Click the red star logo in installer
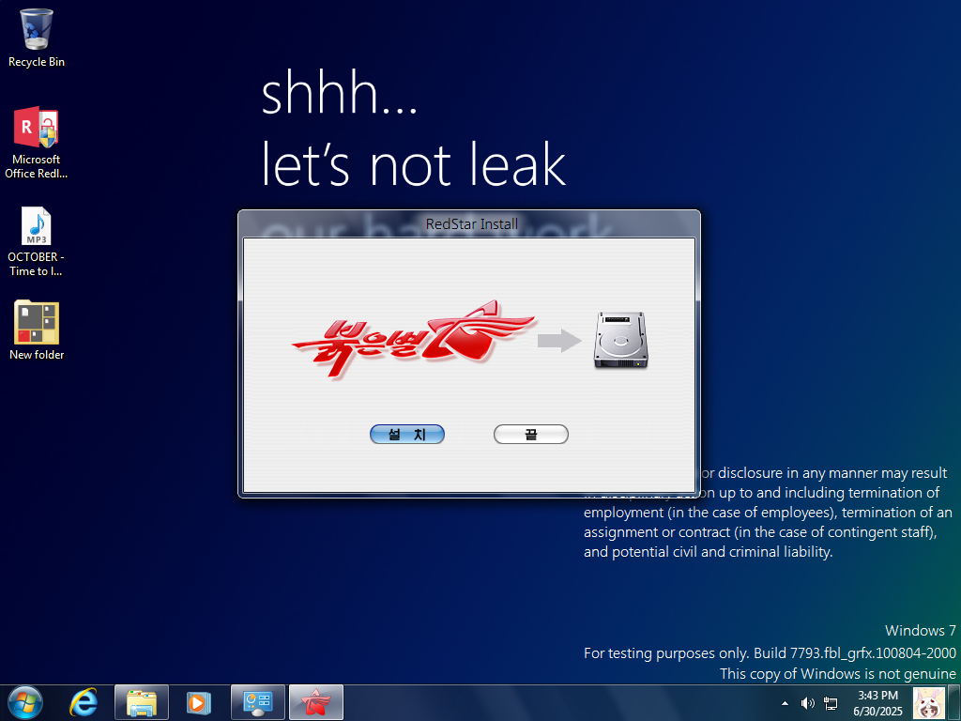This screenshot has width=961, height=721. click(414, 338)
